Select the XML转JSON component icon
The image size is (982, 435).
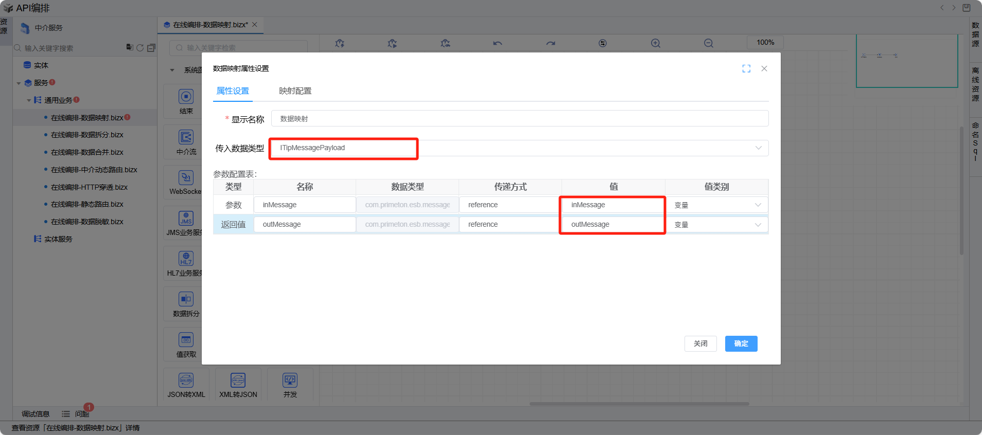pyautogui.click(x=238, y=380)
